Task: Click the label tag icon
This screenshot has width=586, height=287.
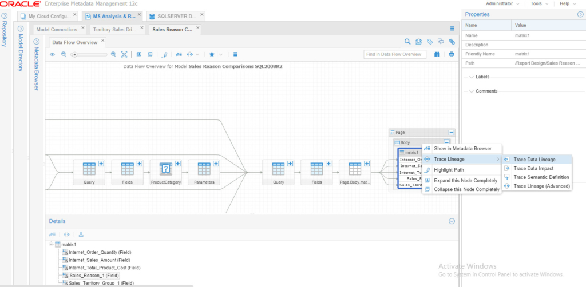Action: tap(430, 42)
